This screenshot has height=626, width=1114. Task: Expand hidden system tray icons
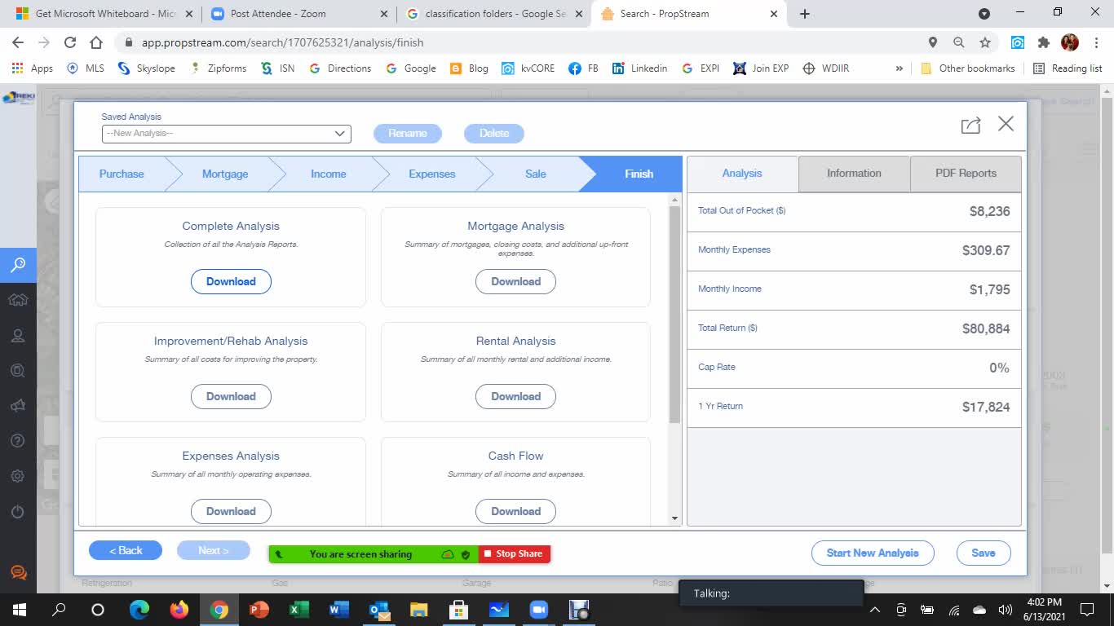point(875,610)
